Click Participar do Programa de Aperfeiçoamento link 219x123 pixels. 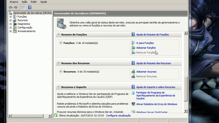coord(156,96)
